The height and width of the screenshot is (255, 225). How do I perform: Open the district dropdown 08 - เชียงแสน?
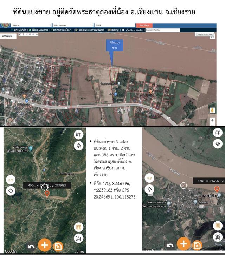(x=73, y=25)
